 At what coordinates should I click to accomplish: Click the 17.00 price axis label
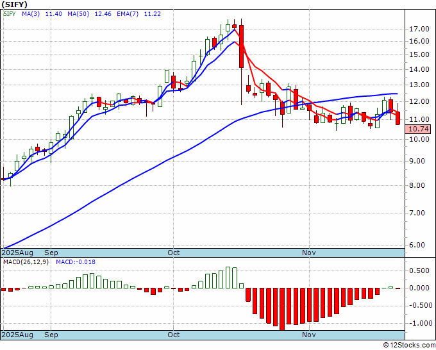pyautogui.click(x=419, y=29)
